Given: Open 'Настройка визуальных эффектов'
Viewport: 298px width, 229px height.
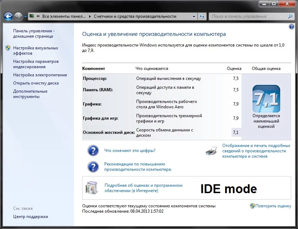Looking at the screenshot, I should pyautogui.click(x=36, y=51).
